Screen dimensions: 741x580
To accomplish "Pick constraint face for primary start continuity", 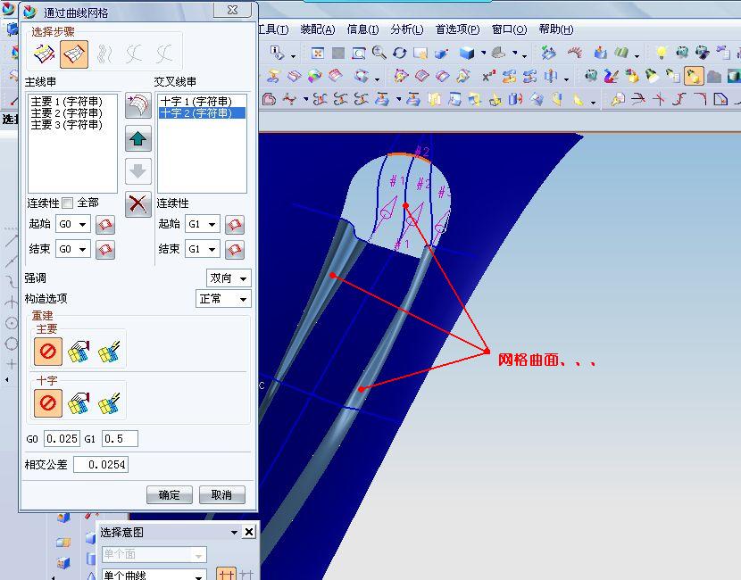I will click(105, 224).
